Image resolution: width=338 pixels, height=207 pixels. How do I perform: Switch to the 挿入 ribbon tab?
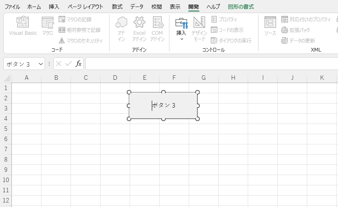pyautogui.click(x=54, y=7)
